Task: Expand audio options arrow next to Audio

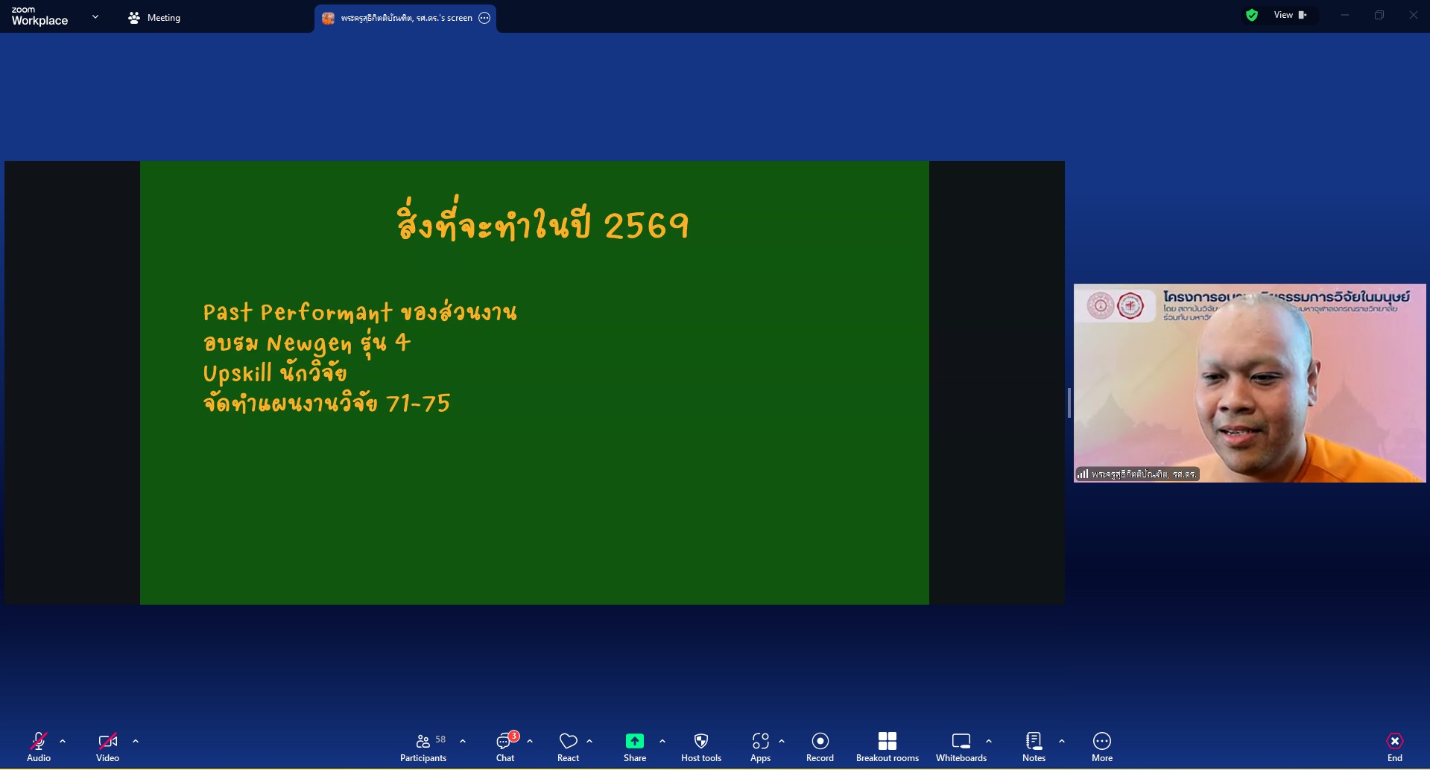Action: [63, 741]
